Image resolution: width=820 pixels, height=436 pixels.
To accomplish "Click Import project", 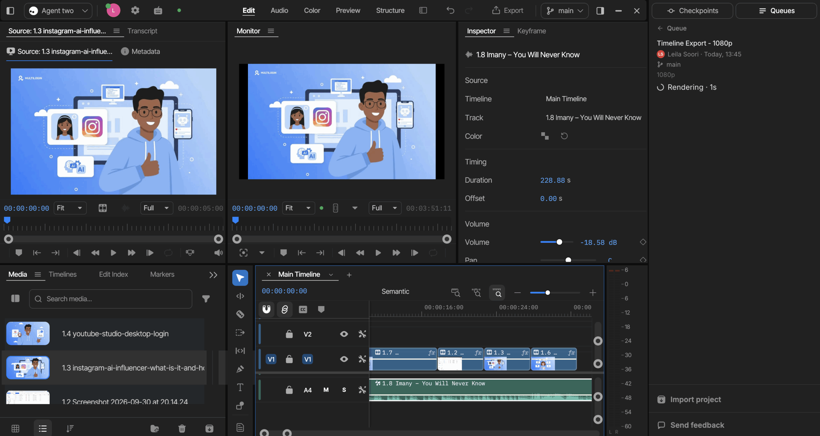I will point(689,400).
